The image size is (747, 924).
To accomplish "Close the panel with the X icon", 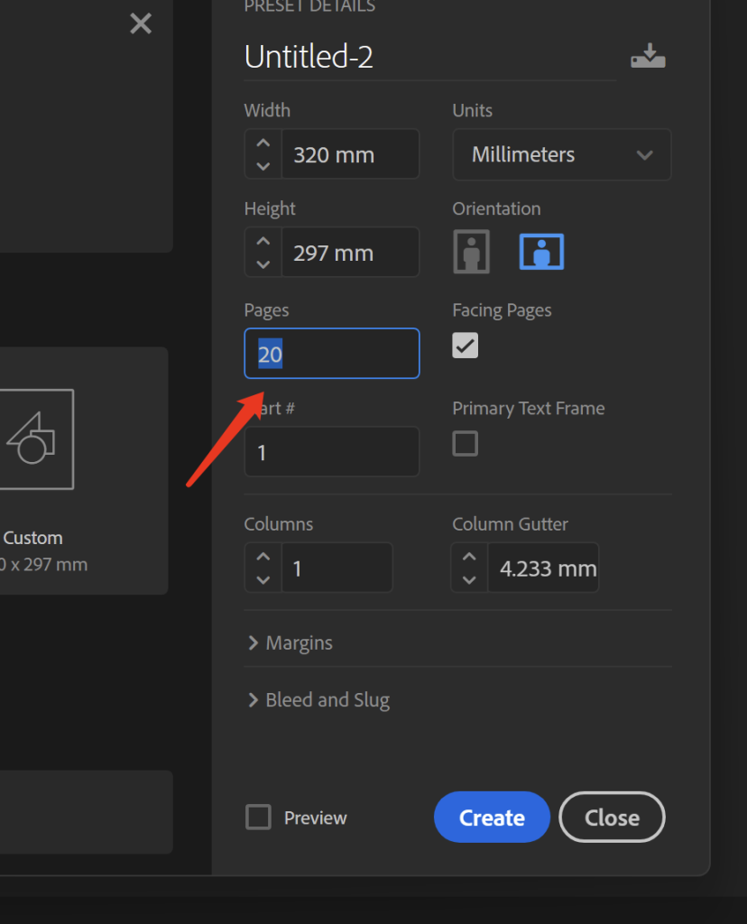I will pos(141,23).
